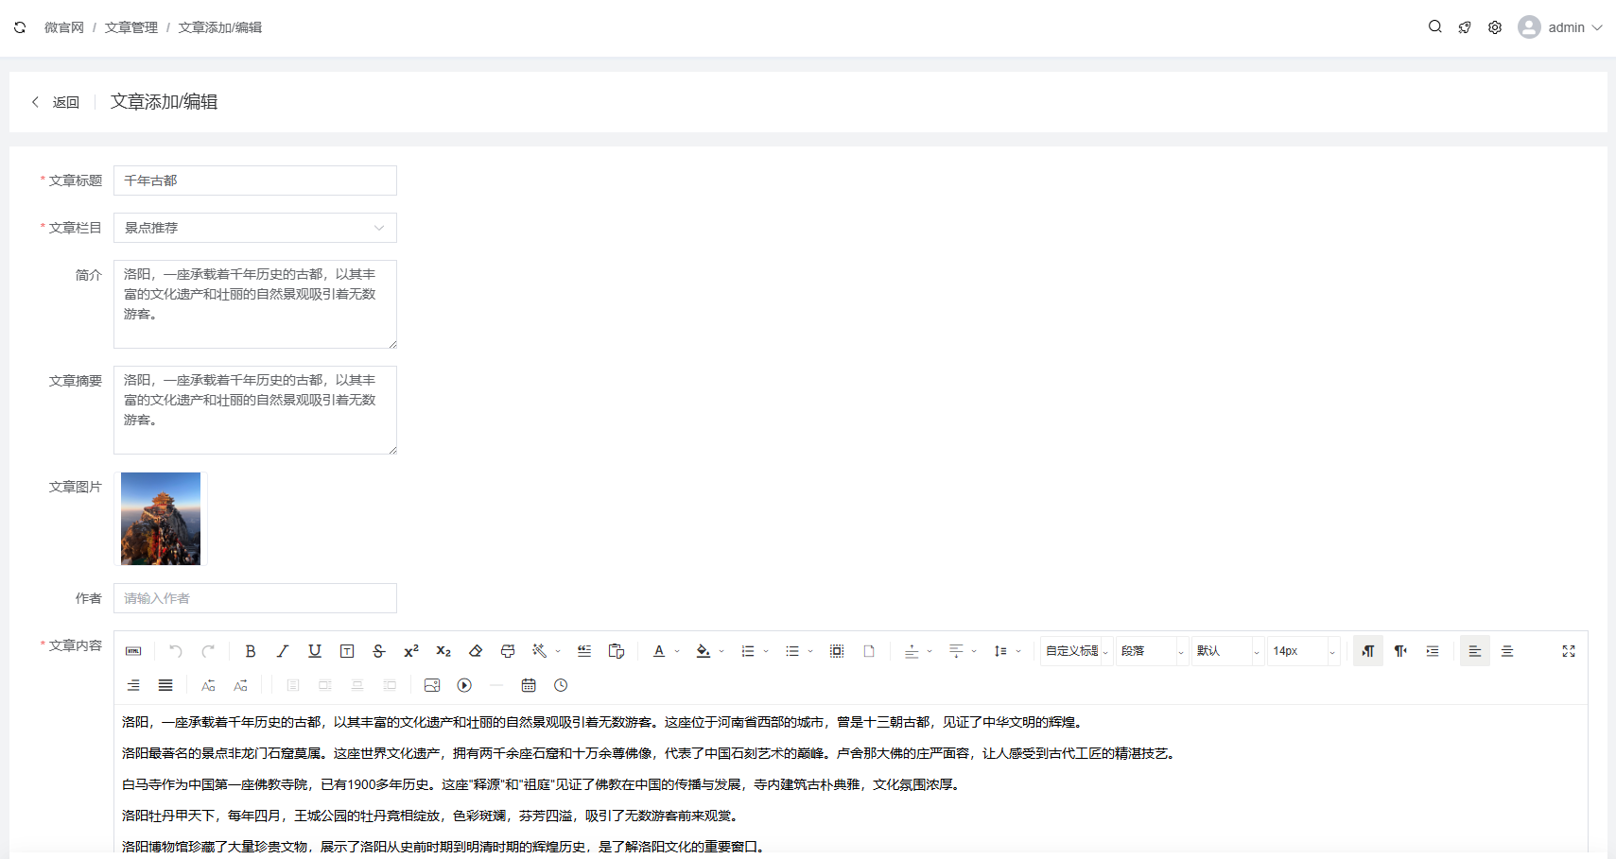Screen dimensions: 1616x859
Task: Refresh the page with the reload icon
Action: point(20,27)
